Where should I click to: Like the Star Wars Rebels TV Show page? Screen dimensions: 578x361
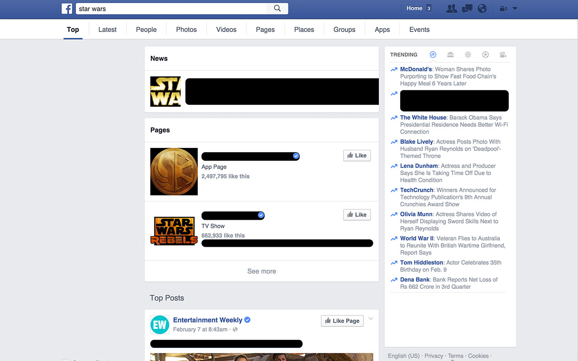click(x=357, y=215)
